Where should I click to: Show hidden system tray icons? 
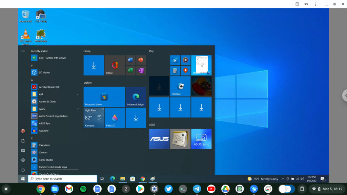coord(283,179)
